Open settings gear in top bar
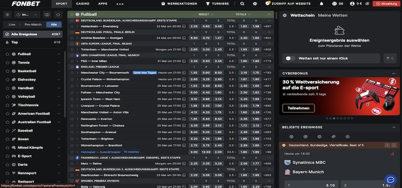Viewport: 402px width, 188px height. (255, 4)
